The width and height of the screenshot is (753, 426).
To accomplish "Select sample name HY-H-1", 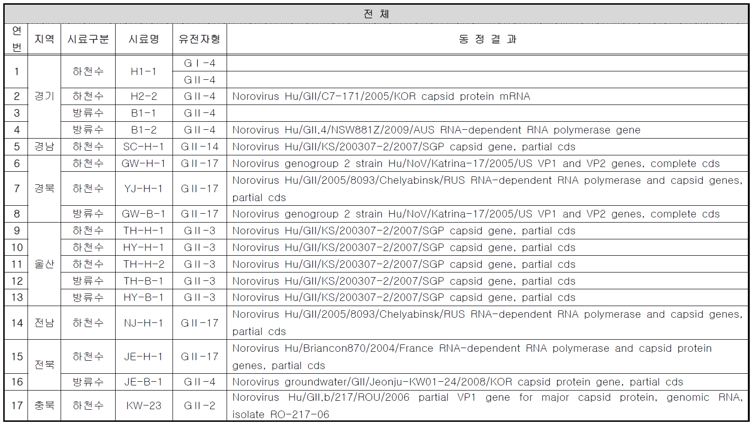I will tap(144, 247).
